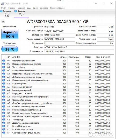The height and width of the screenshot is (140, 116).
Task: Click status icon of attribute B1
Action: click(4, 110)
